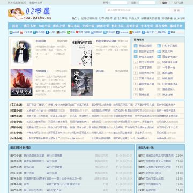The width and height of the screenshot is (193, 193).
Task: Open the rank 2 book in recommendations
Action: [x=146, y=51]
